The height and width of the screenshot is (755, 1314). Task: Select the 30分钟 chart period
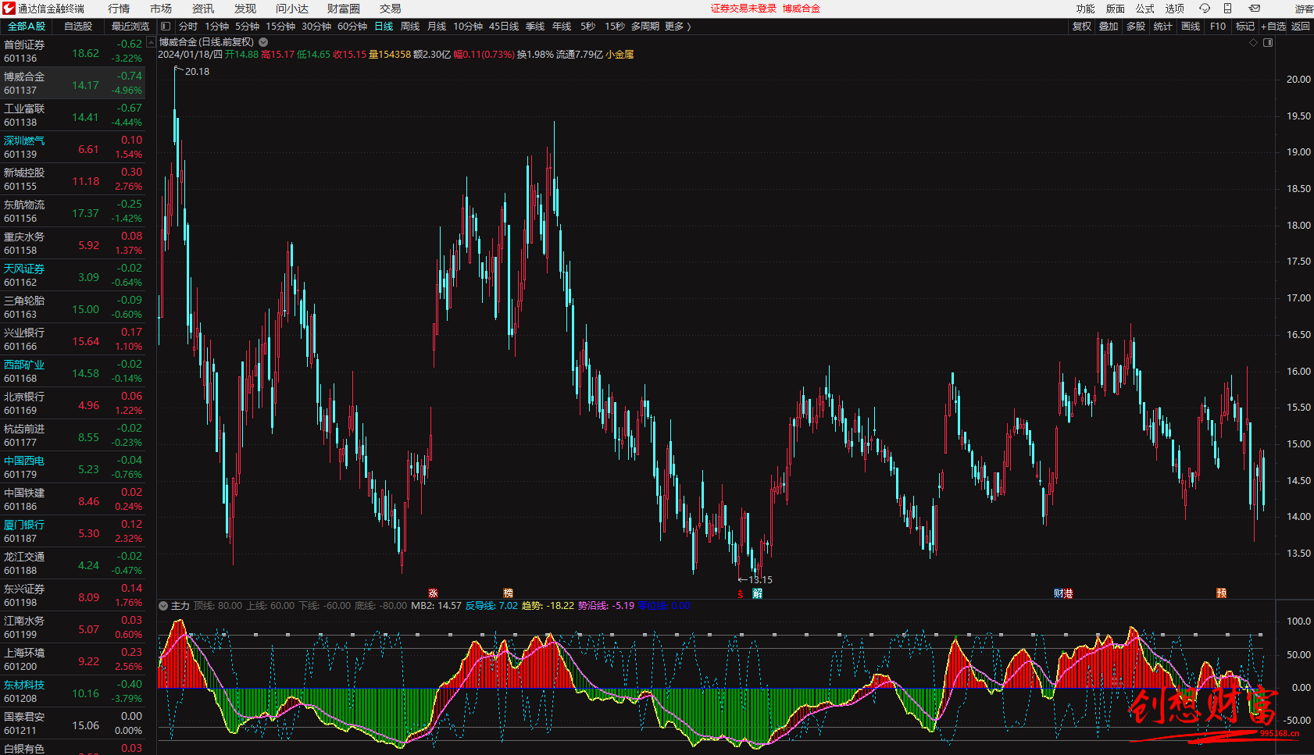tap(316, 27)
